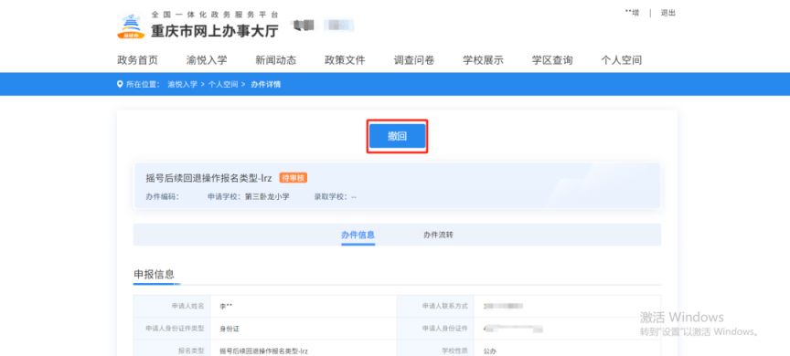The image size is (790, 356).
Task: Click the 待审核 status badge
Action: [x=294, y=177]
